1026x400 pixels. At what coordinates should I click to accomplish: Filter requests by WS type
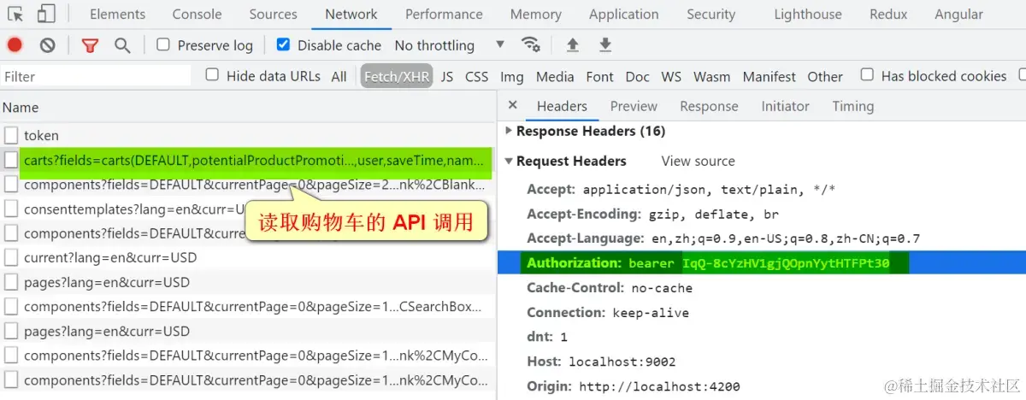tap(671, 76)
